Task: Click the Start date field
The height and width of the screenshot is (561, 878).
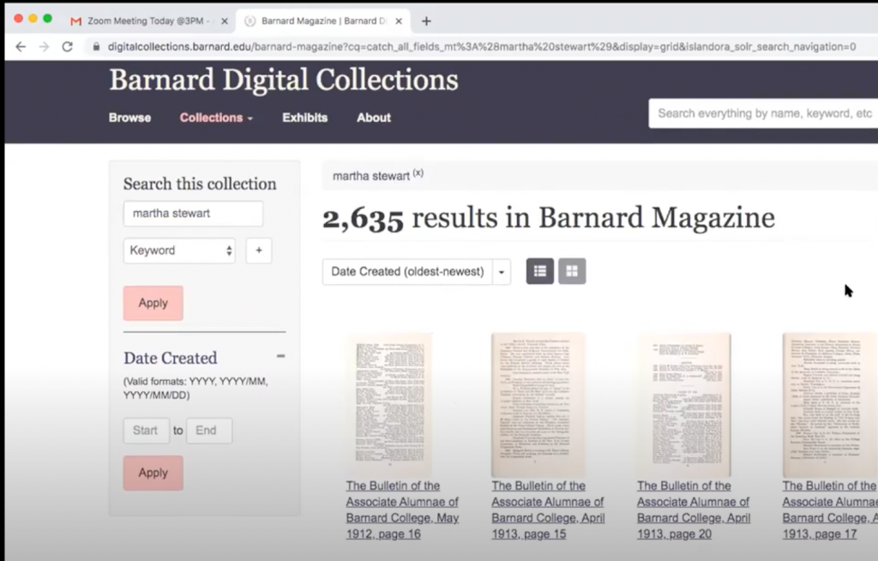Action: 146,431
